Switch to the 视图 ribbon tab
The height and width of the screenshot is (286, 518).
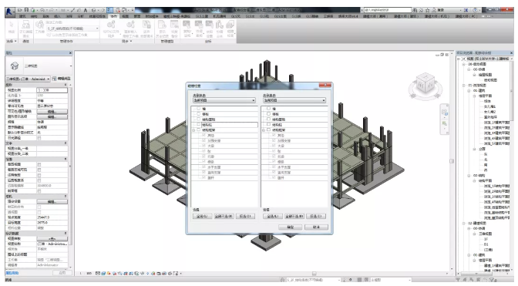click(x=125, y=16)
